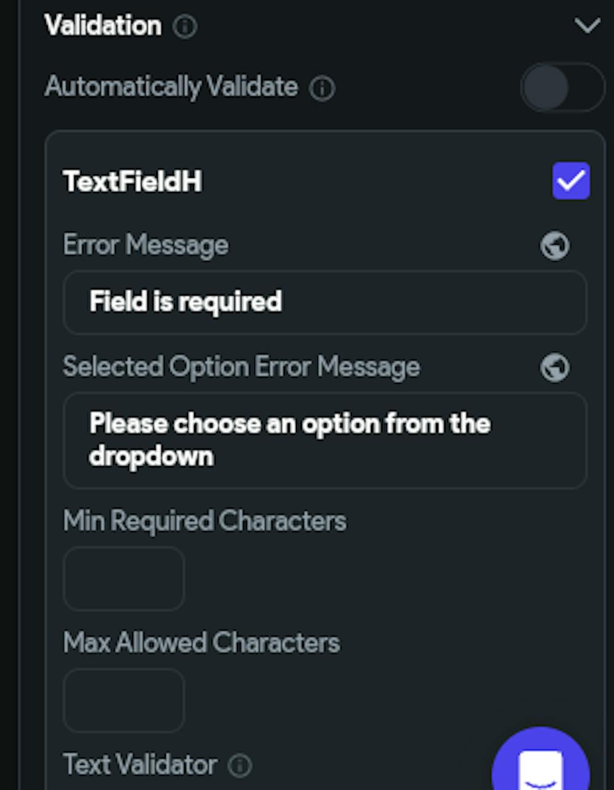Click the Automatically Validate slider control
614x790 pixels.
point(561,87)
